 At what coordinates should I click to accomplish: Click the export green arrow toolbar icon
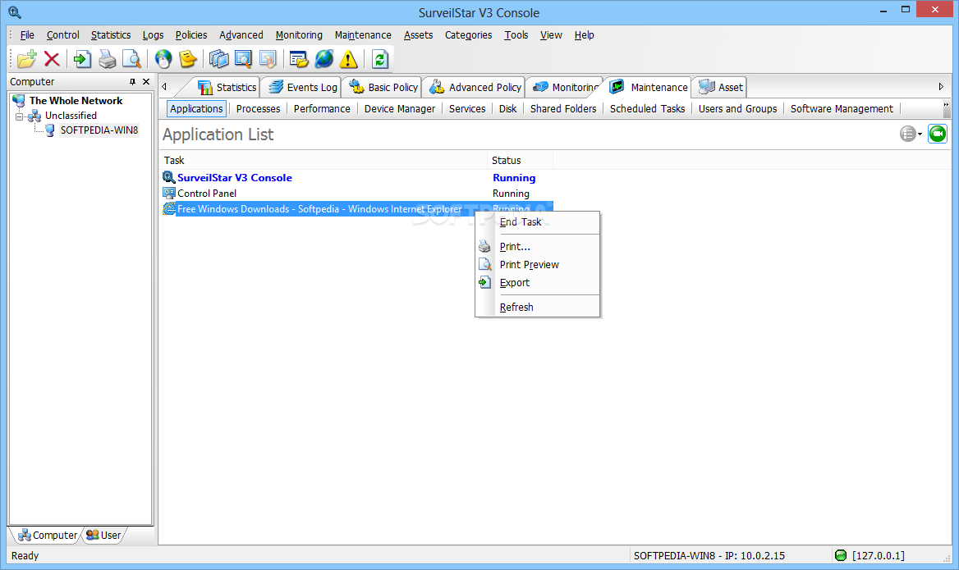tap(82, 59)
